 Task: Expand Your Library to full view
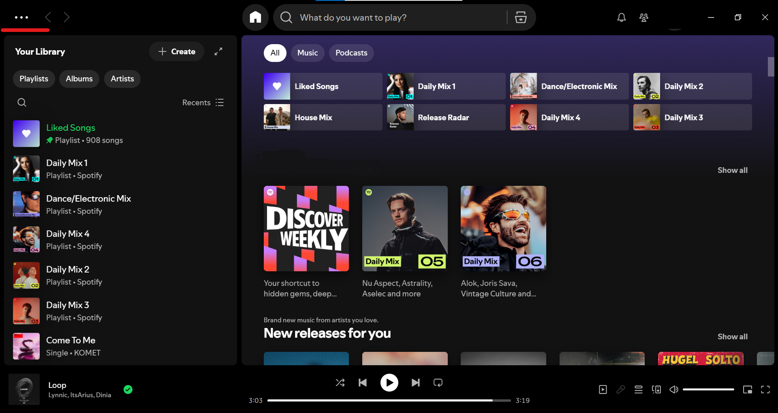pos(218,51)
